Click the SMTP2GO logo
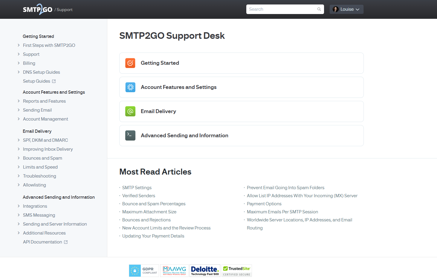The width and height of the screenshot is (437, 279). [38, 9]
